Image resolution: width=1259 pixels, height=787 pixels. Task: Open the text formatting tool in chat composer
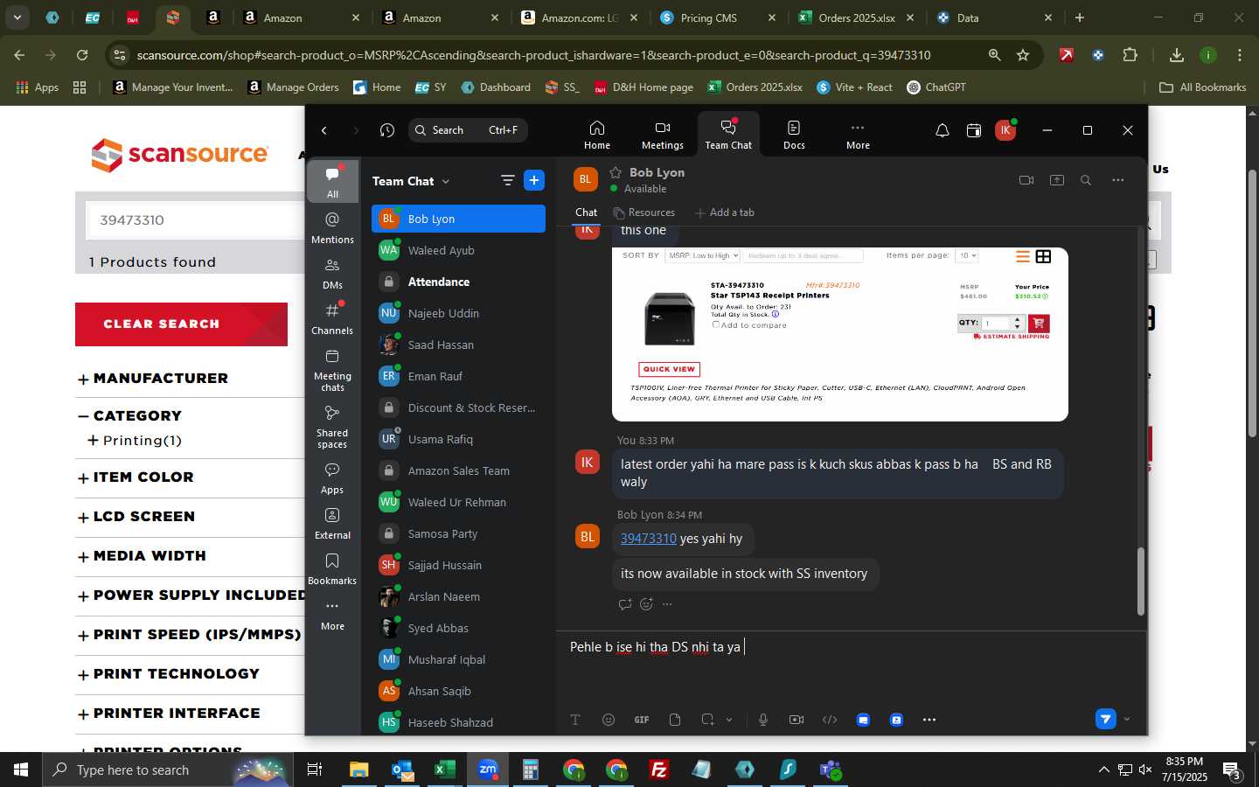pos(575,720)
